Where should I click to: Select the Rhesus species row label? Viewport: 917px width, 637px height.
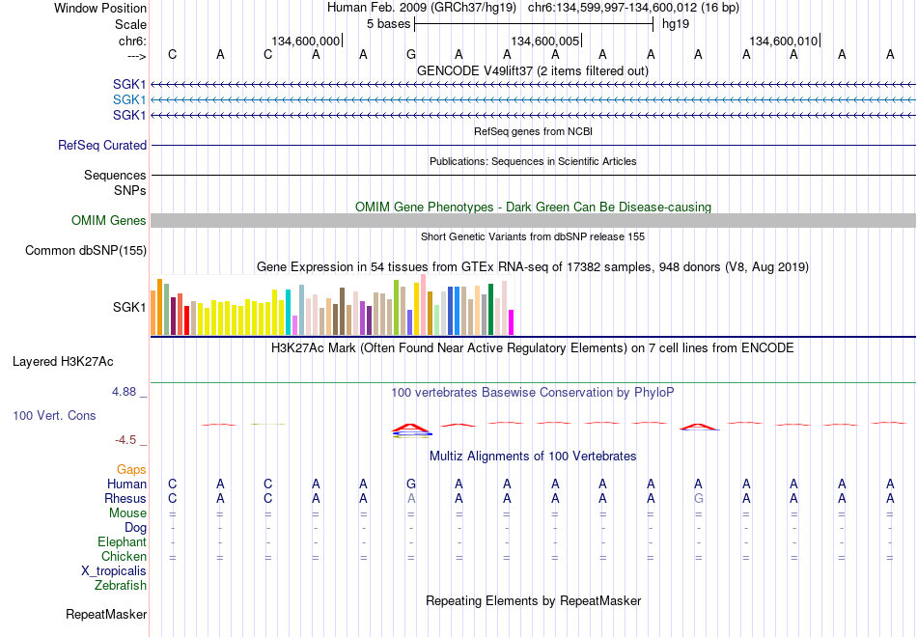coord(125,498)
